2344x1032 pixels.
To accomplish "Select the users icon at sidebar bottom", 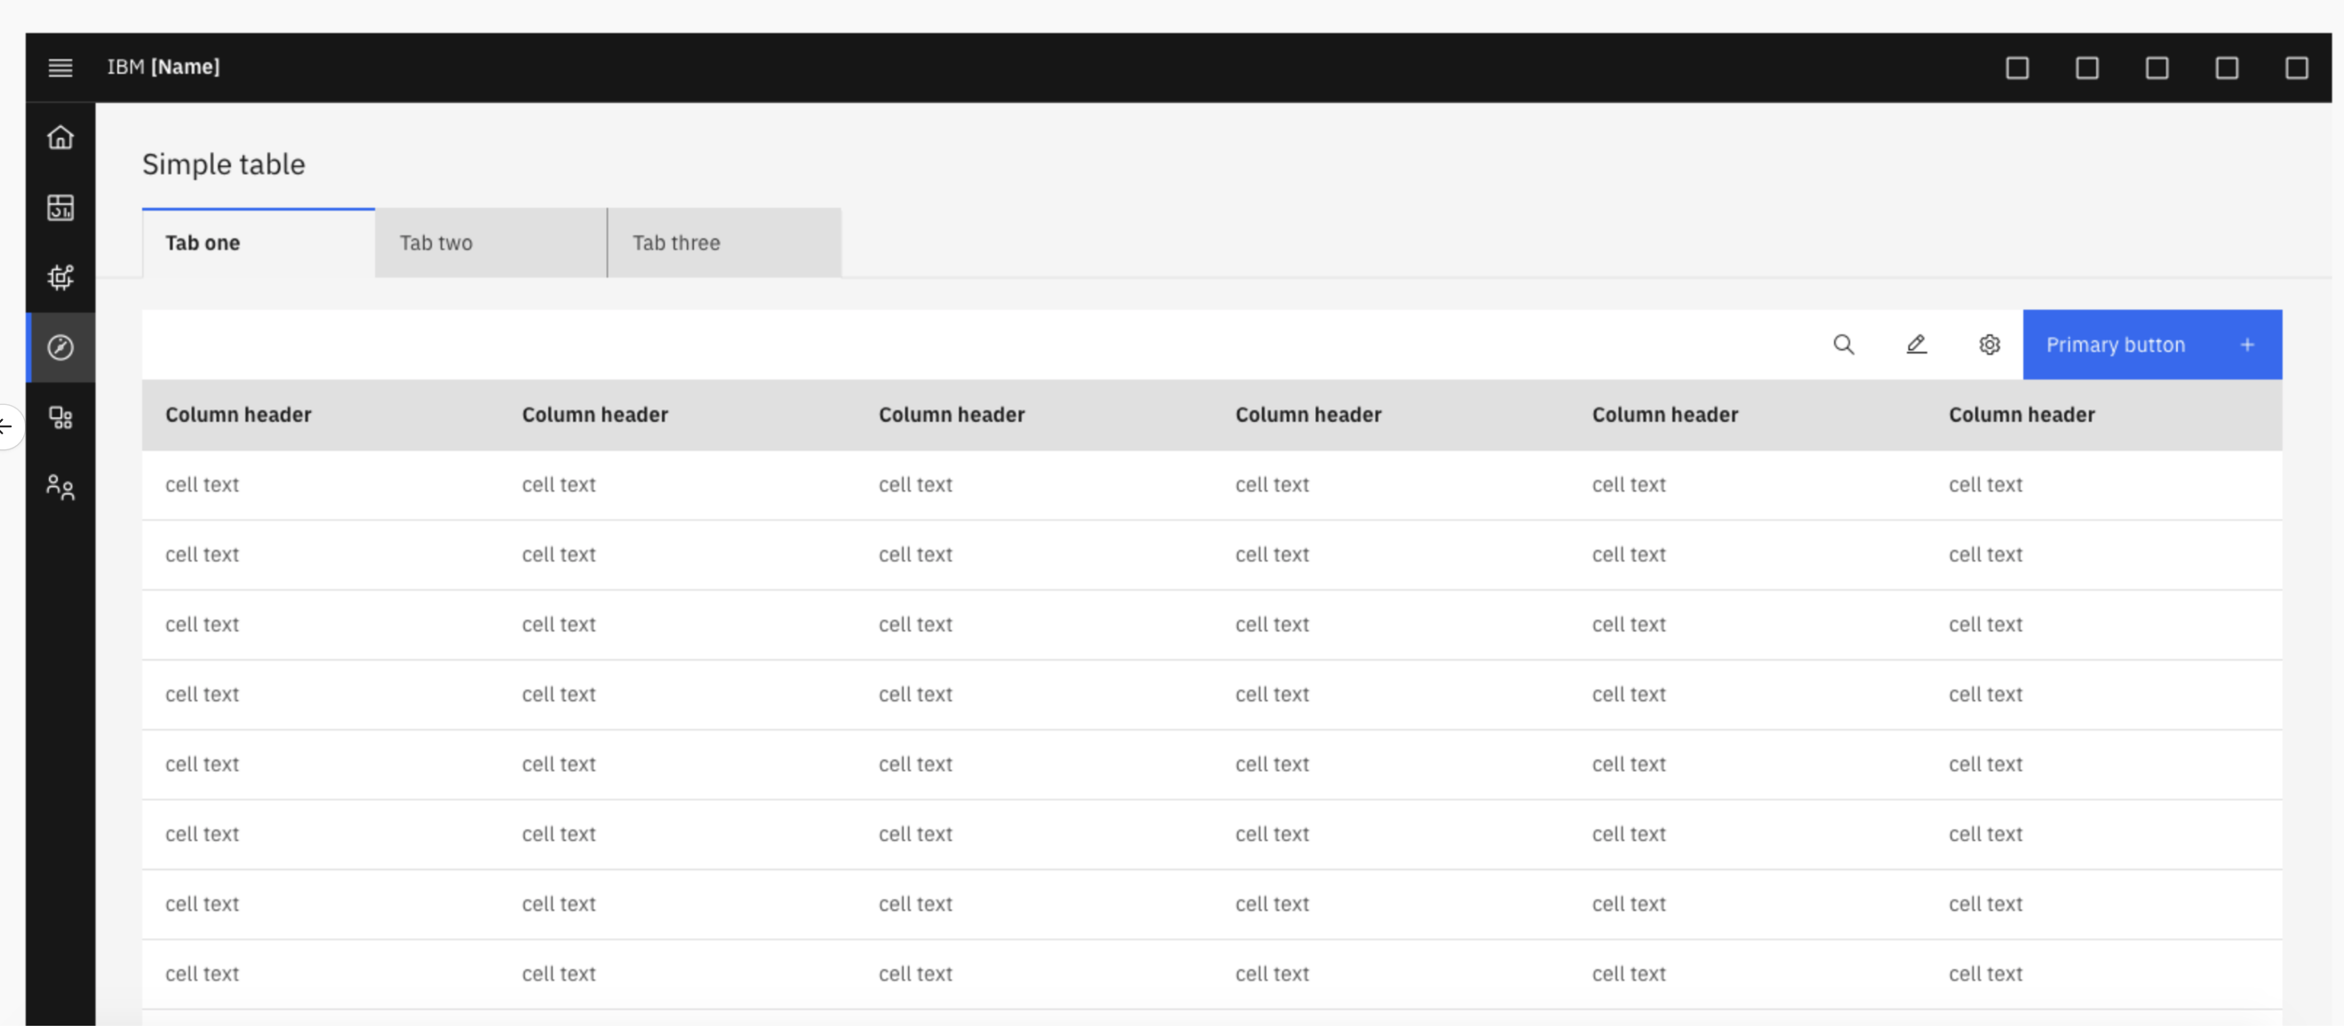I will click(60, 488).
